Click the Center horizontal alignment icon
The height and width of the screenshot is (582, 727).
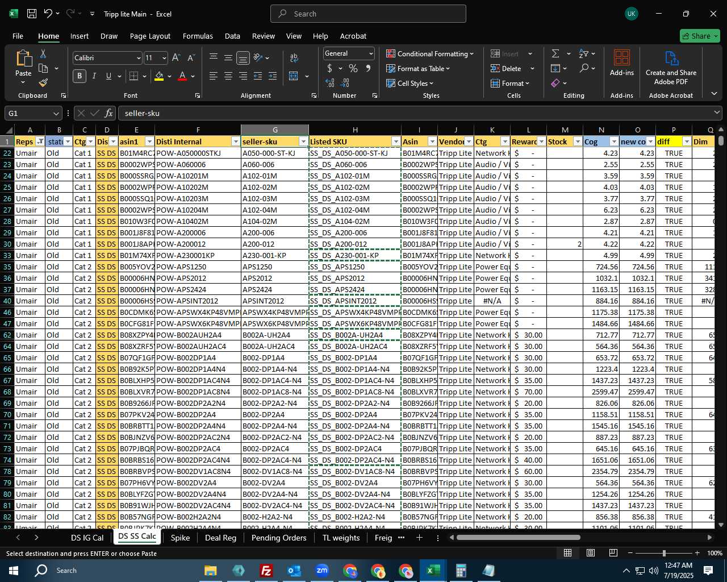(x=228, y=76)
